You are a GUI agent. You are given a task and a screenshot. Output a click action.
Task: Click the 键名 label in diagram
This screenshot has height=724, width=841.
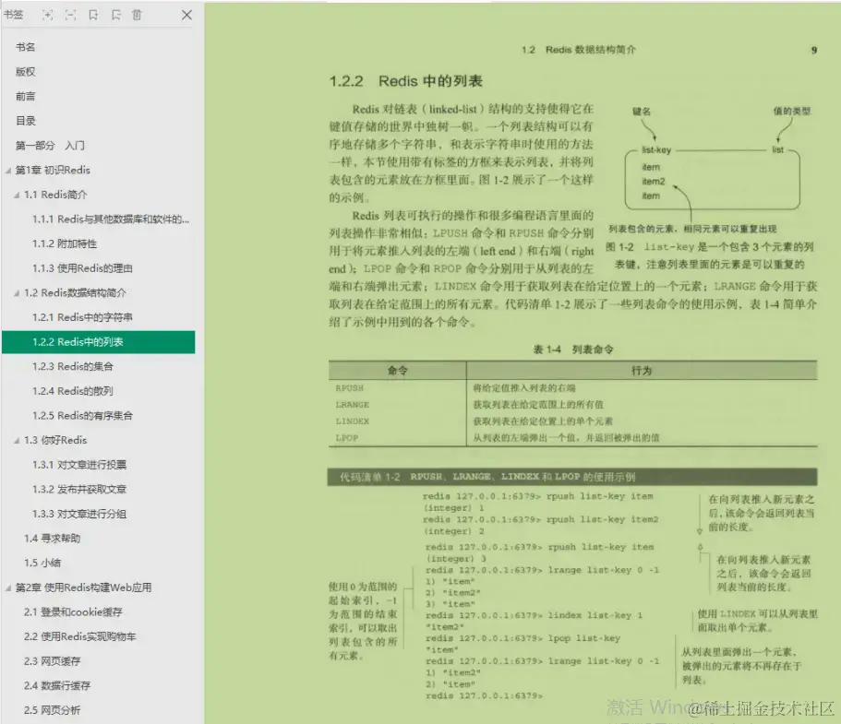[x=642, y=112]
